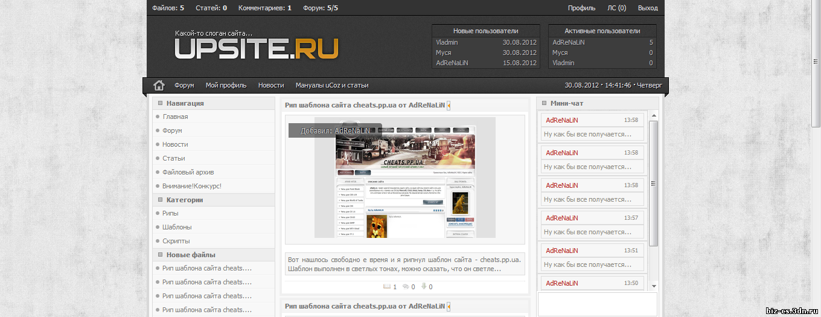This screenshot has height=317, width=821.
Task: Select the Скрипты category in the sidebar
Action: (x=176, y=241)
